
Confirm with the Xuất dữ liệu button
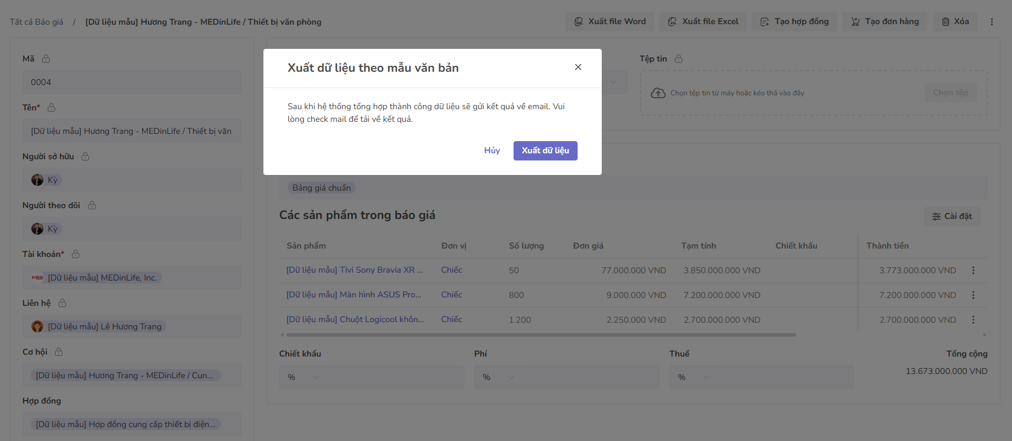pos(545,151)
